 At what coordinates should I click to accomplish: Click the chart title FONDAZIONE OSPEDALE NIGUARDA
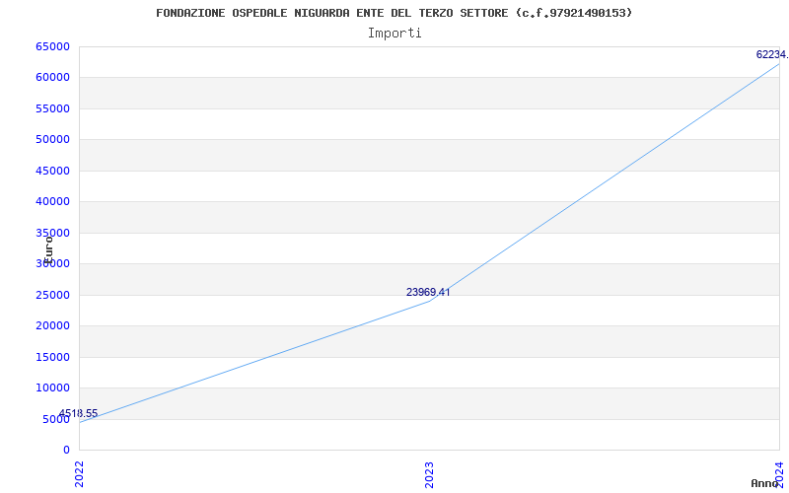click(394, 13)
